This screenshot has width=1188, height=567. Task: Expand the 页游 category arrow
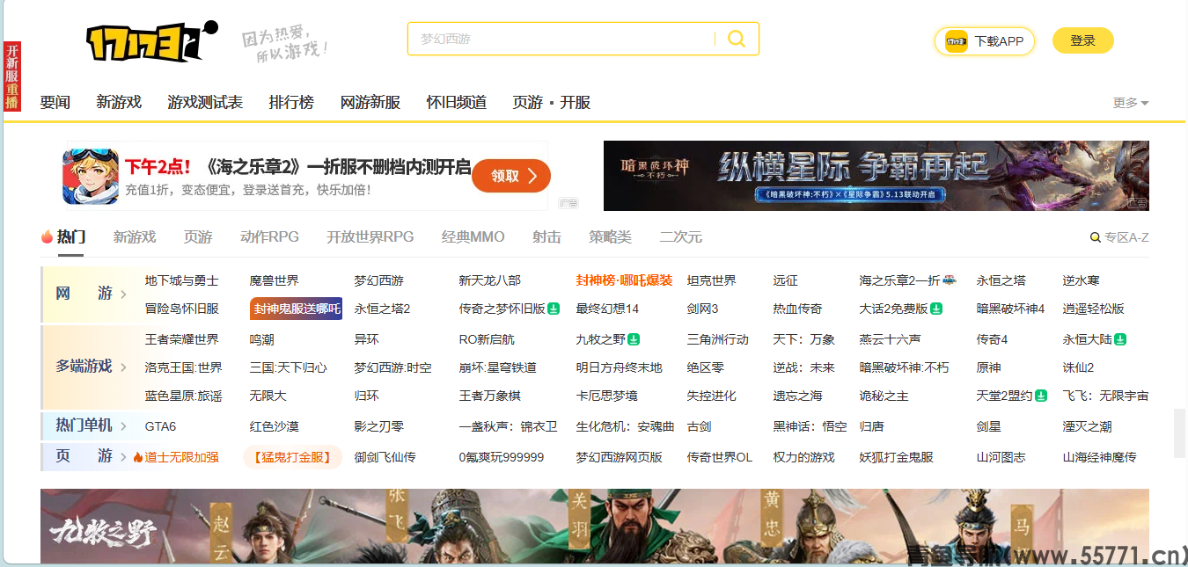(x=123, y=457)
